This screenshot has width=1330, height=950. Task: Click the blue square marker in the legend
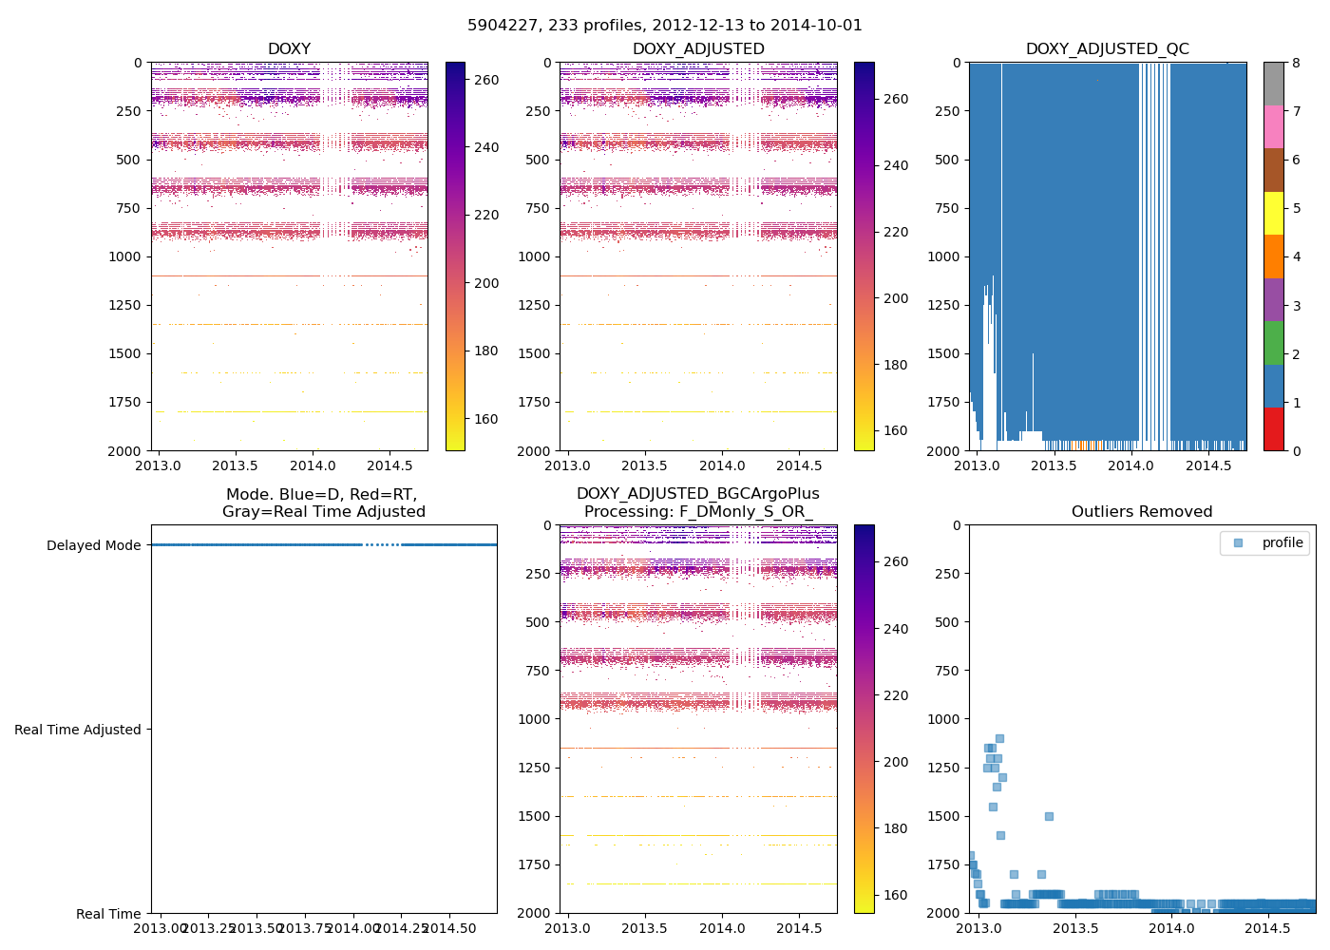point(1238,542)
